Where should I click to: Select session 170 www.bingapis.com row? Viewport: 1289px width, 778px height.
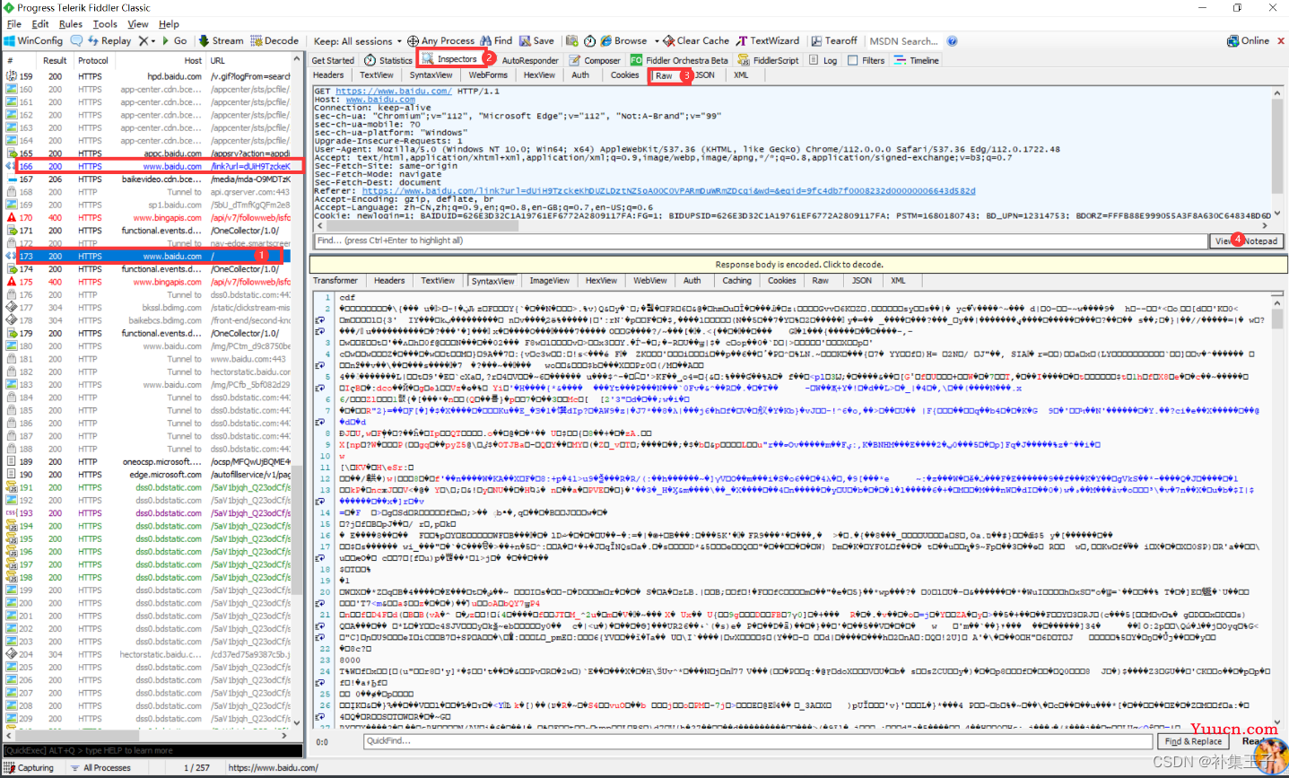pos(148,218)
